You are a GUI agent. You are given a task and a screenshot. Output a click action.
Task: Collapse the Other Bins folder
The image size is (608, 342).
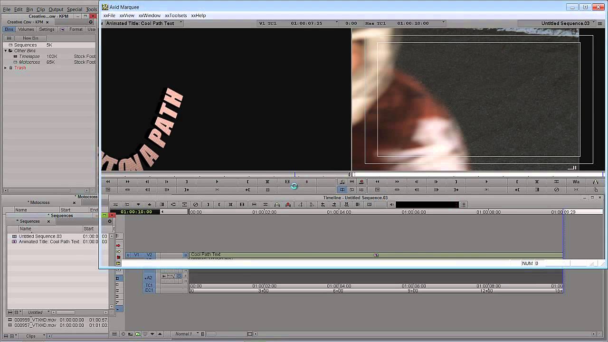[x=6, y=51]
